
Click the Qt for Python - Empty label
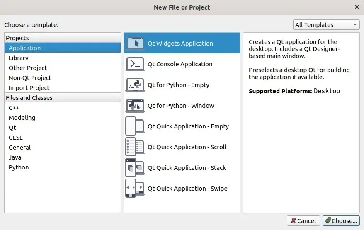tap(178, 85)
